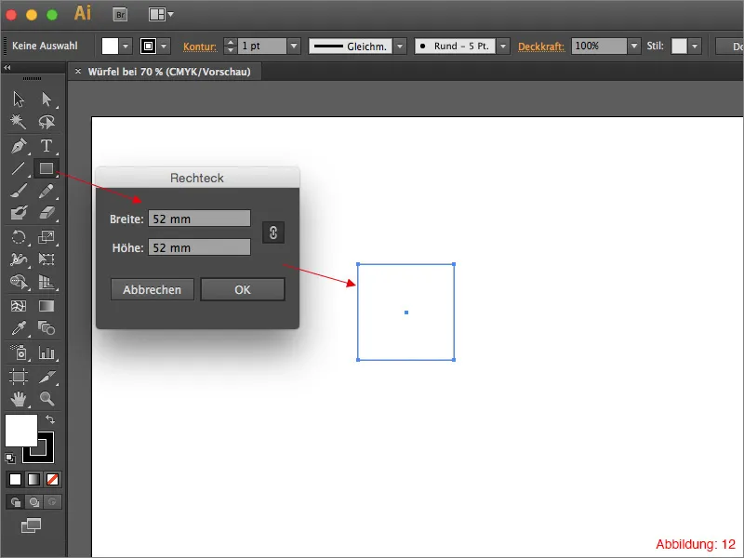
Task: Adjust Kontur stroke weight stepper arrows
Action: tap(230, 46)
